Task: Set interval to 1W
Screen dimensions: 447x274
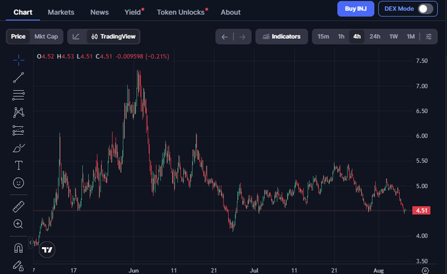Action: (x=393, y=36)
